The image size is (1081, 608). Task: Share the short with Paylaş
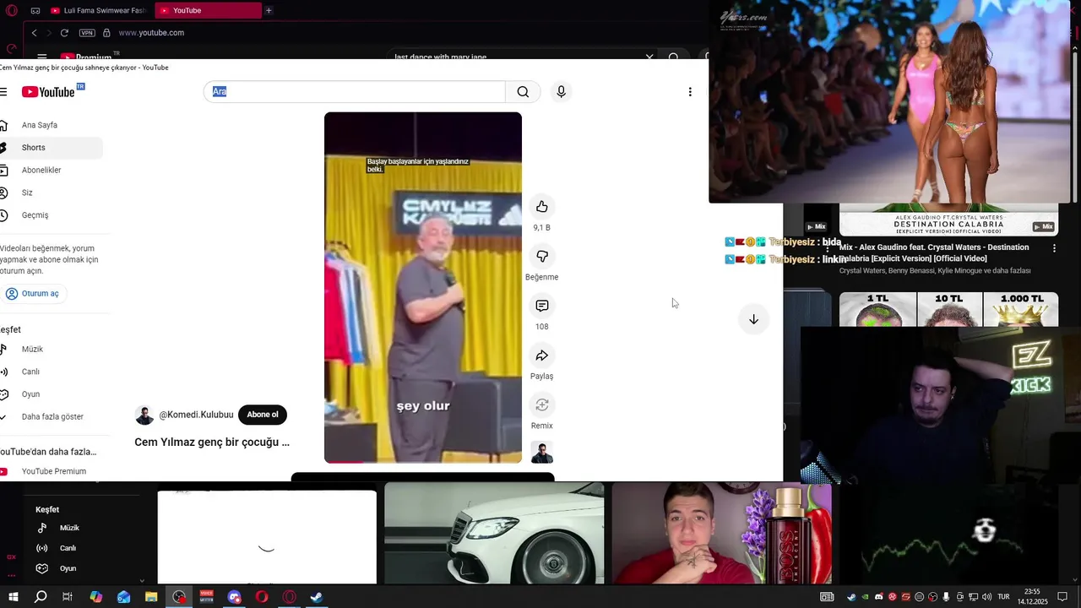[542, 356]
